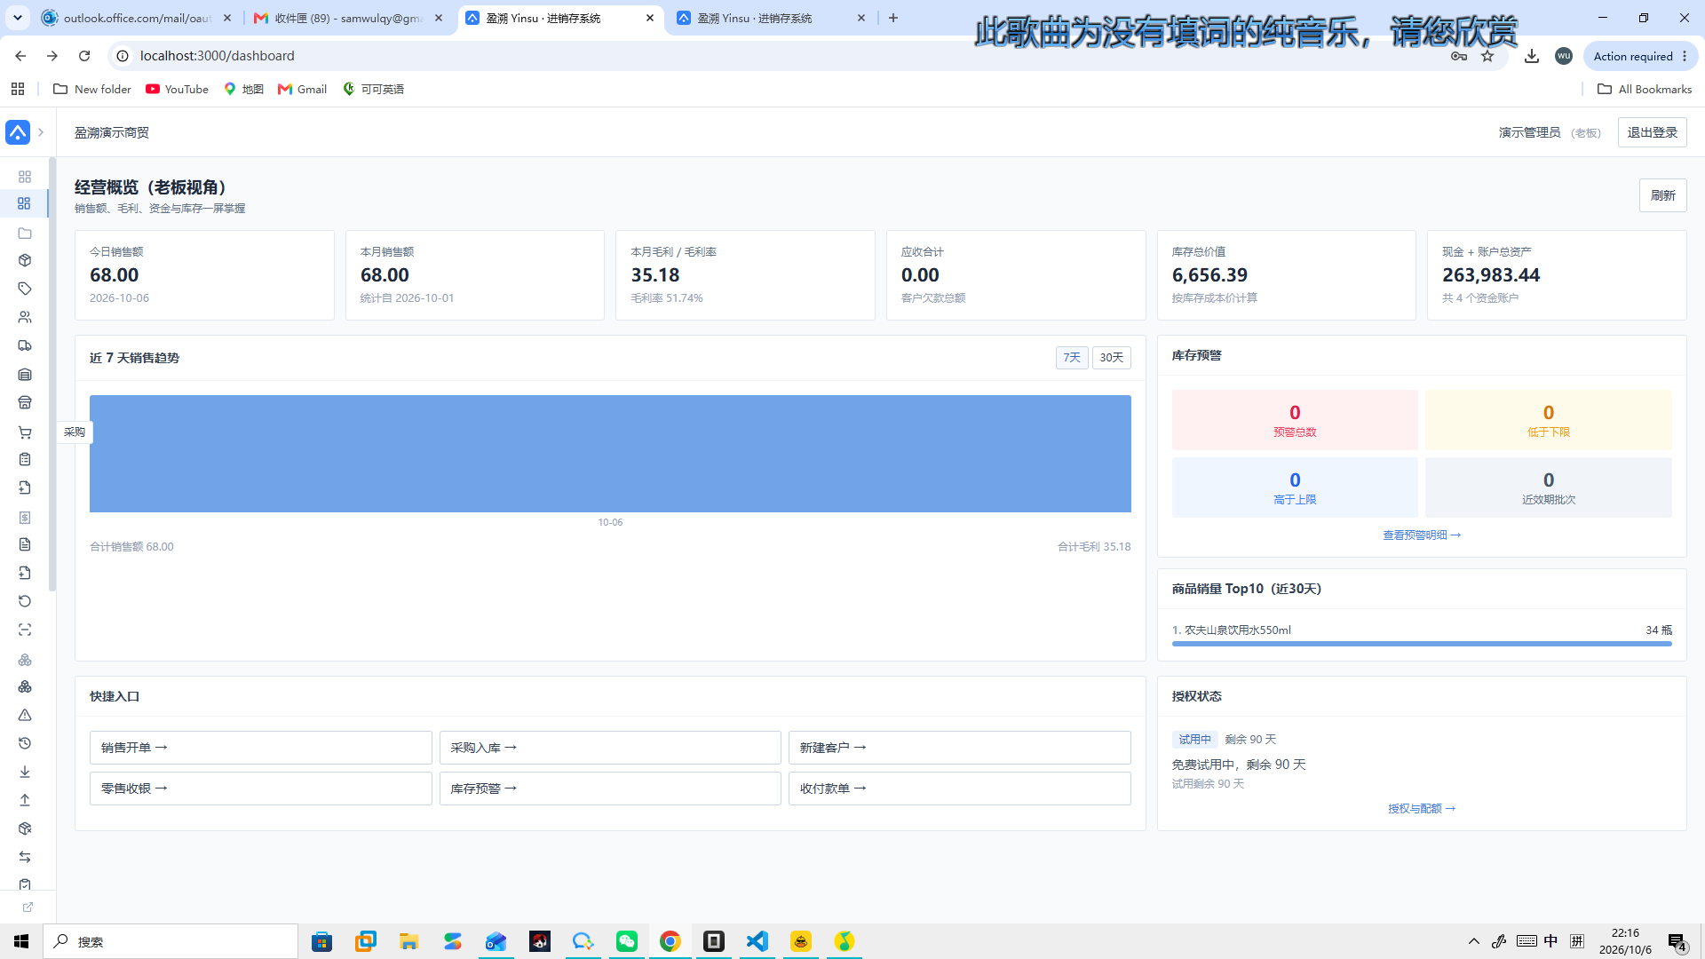Screen dimensions: 1705x959
Task: Click the 退出登录 logout button
Action: pos(1652,132)
